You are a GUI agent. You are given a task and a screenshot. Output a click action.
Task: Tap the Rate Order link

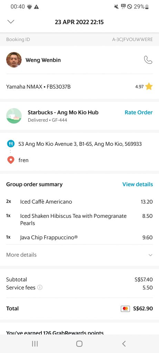[x=139, y=112]
